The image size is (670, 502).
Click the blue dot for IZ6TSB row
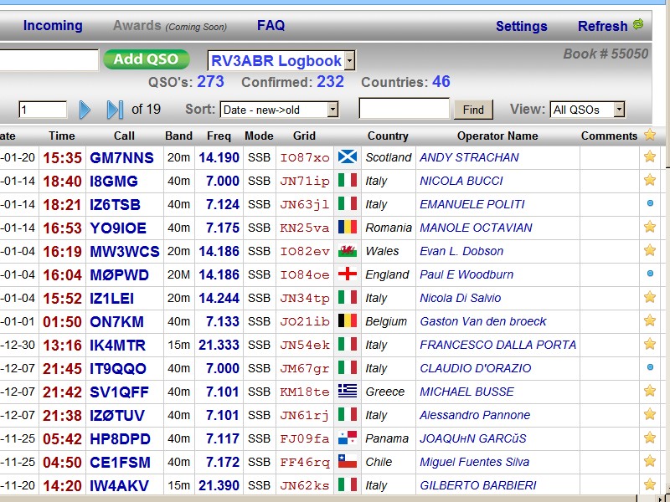coord(650,203)
